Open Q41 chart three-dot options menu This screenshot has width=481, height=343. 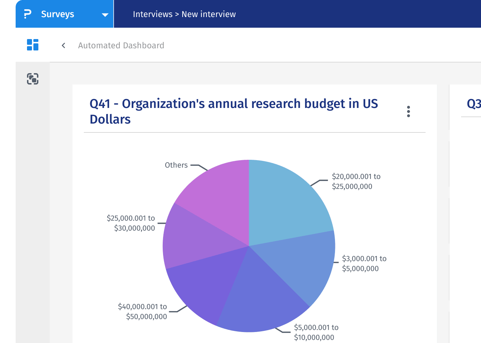pos(409,111)
